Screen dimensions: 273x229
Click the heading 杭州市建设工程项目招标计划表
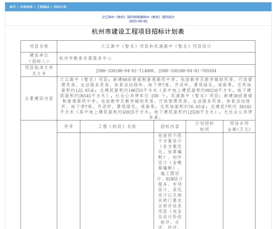point(138,32)
